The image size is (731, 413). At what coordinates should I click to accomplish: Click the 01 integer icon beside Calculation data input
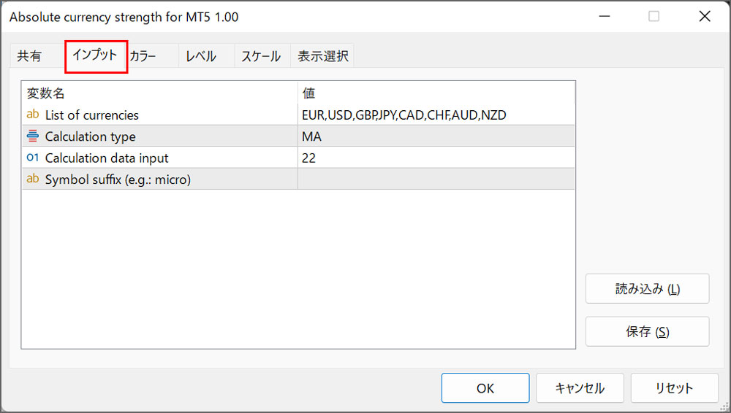point(33,158)
